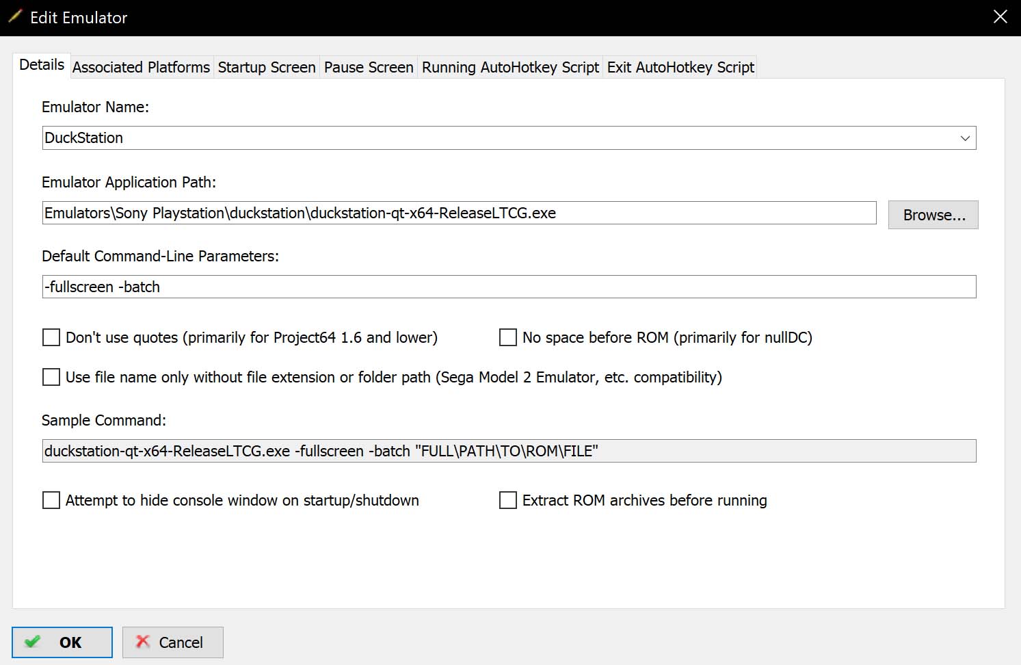
Task: Click the Browse... button
Action: [x=933, y=215]
